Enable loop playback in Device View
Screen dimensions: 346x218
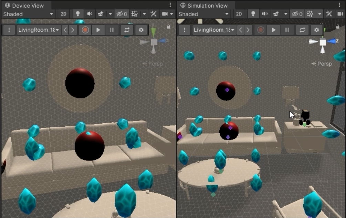[x=127, y=30]
